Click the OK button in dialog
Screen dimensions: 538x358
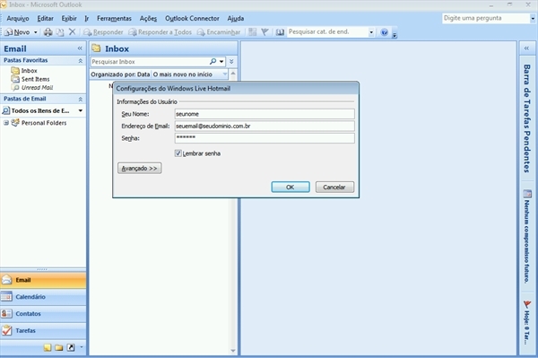pyautogui.click(x=291, y=187)
